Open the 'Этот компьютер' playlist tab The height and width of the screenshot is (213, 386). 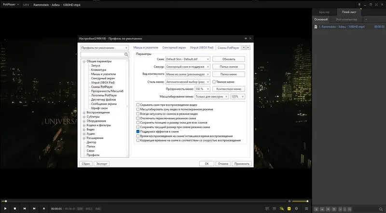[346, 19]
